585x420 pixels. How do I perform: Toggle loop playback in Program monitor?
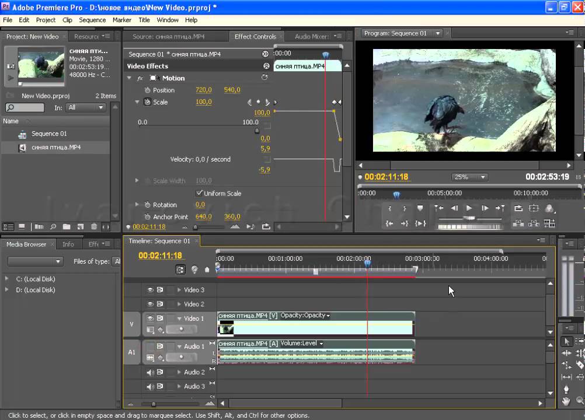(x=518, y=208)
